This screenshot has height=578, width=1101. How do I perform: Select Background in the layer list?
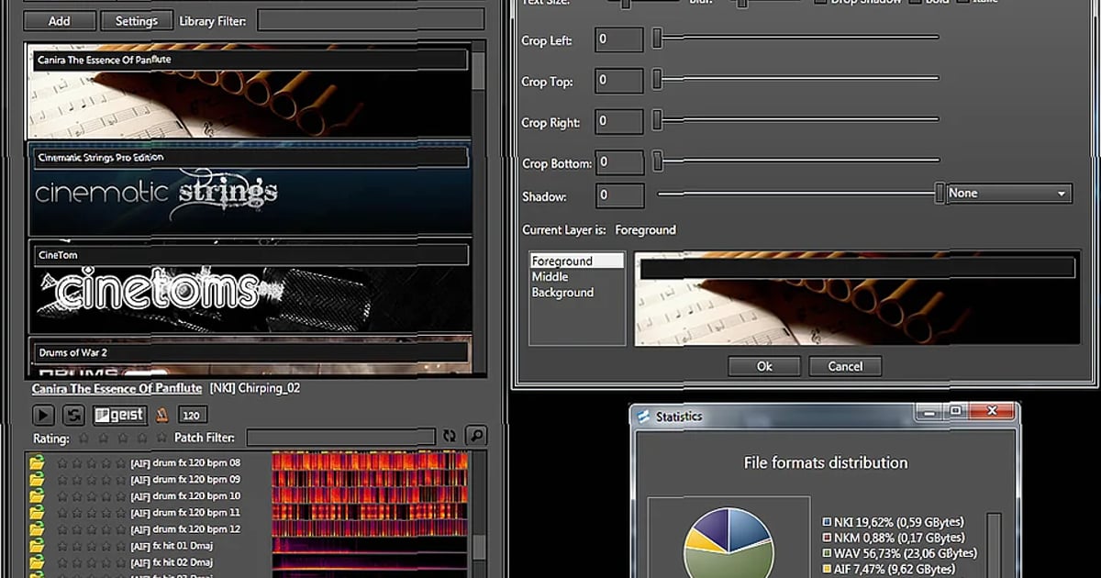tap(562, 293)
